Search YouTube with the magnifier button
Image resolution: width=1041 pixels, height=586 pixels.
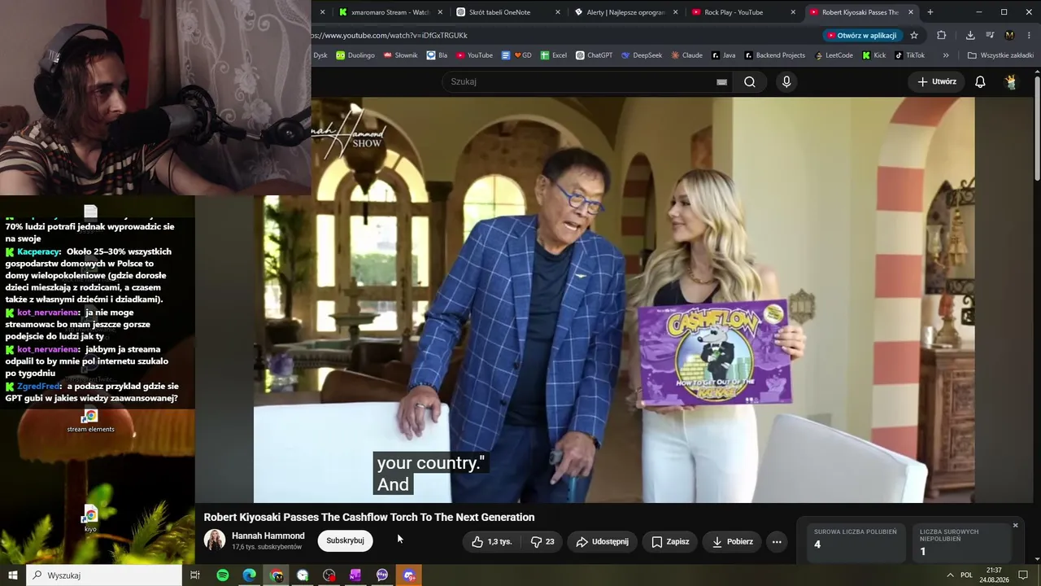coord(749,81)
